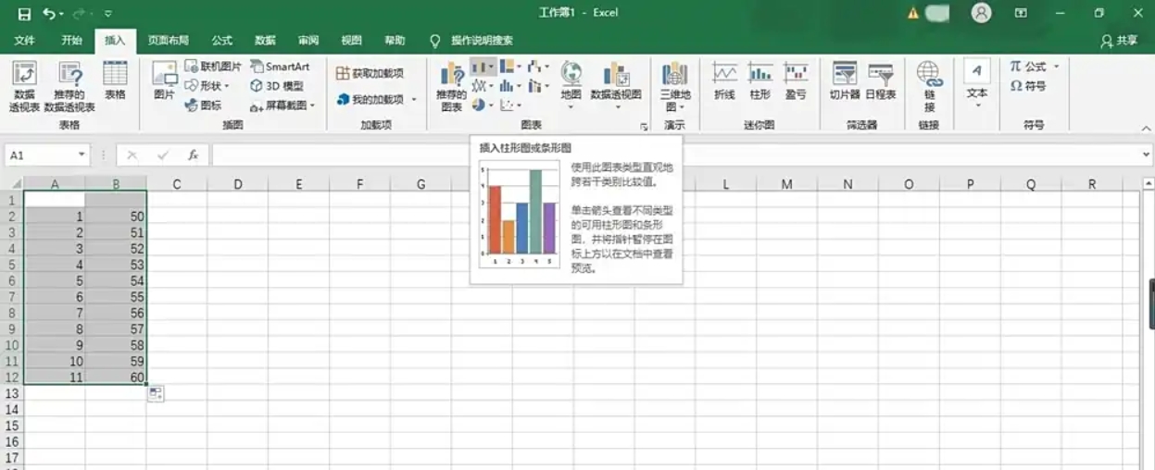Screen dimensions: 1155x470
Task: Open Recommended PivotTables (推荐的数据透视表)
Action: (69, 87)
